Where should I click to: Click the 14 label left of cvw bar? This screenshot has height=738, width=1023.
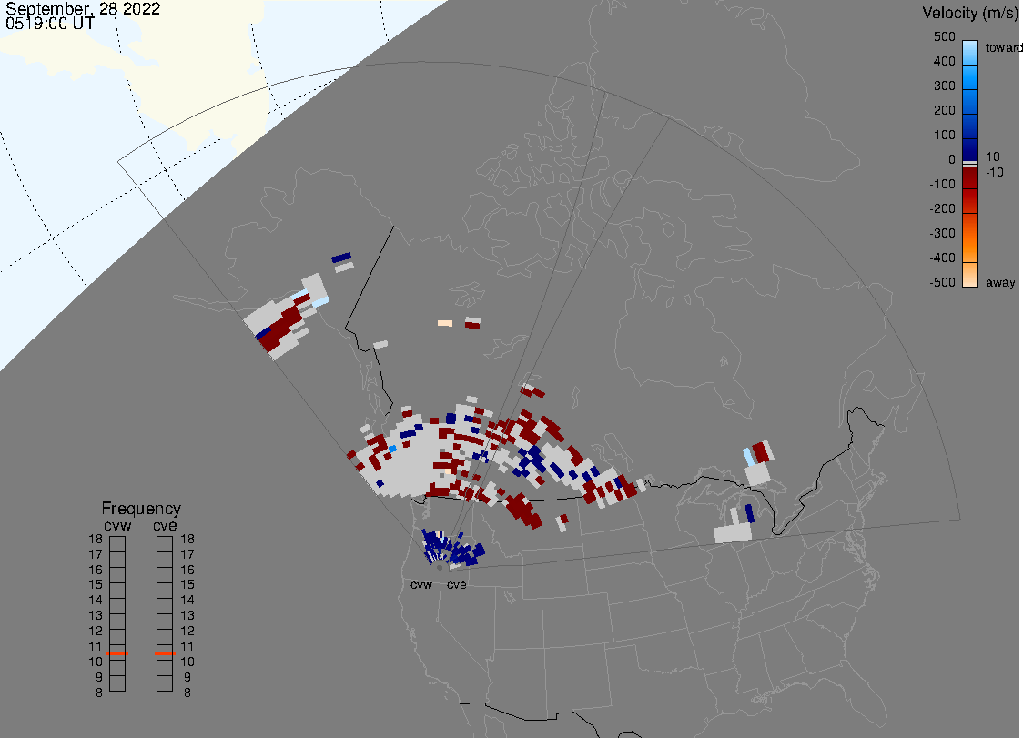click(96, 601)
